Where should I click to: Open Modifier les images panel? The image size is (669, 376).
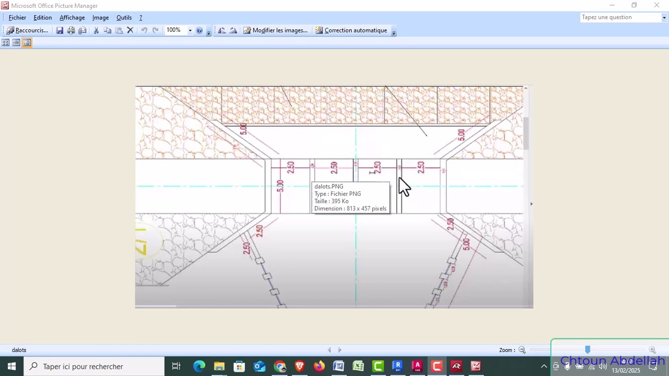pos(275,30)
